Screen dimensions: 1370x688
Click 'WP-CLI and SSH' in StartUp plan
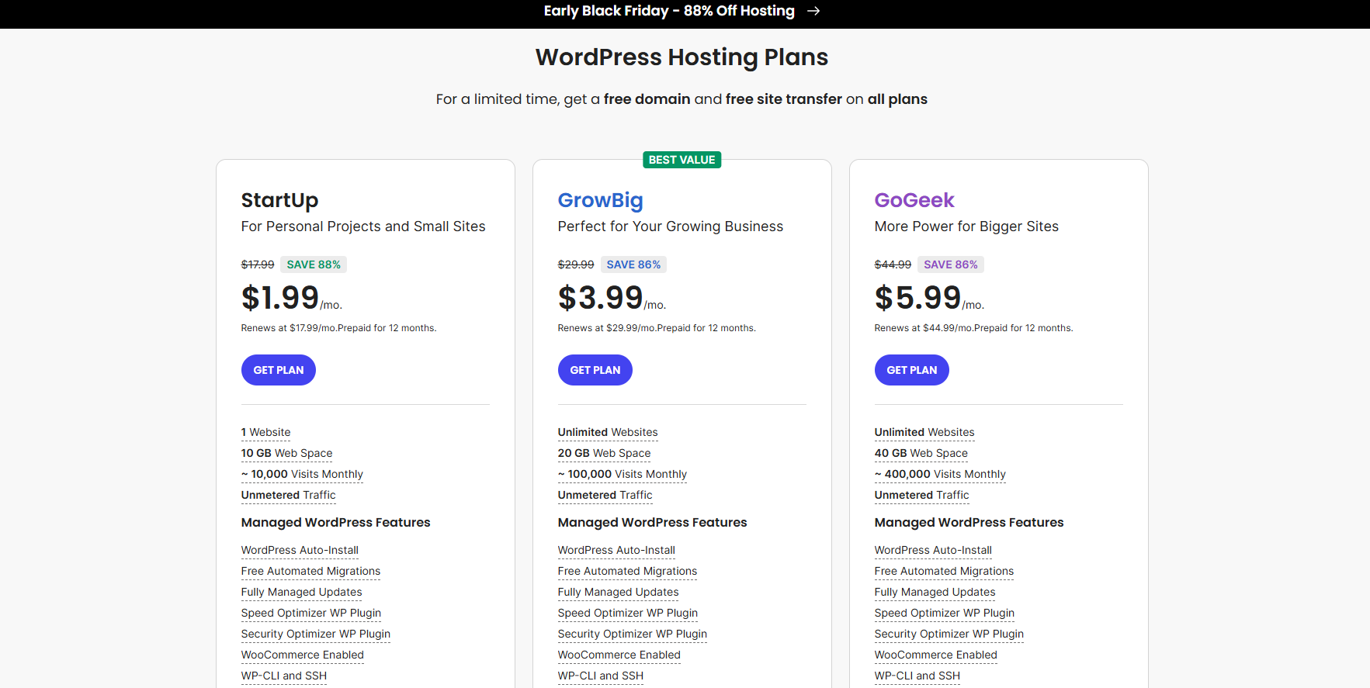click(284, 676)
